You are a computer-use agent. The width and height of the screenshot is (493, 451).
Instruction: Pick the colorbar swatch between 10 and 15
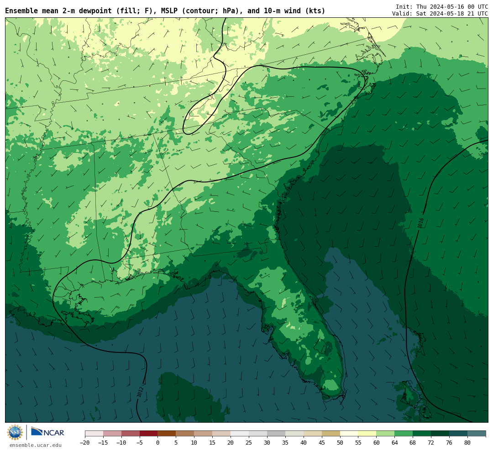(x=203, y=434)
